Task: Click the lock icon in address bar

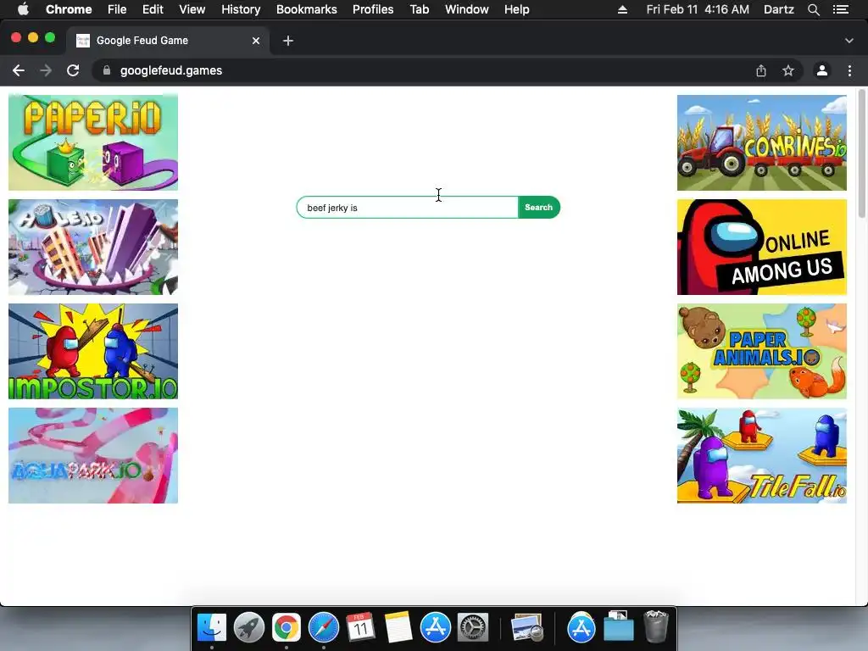Action: point(107,70)
